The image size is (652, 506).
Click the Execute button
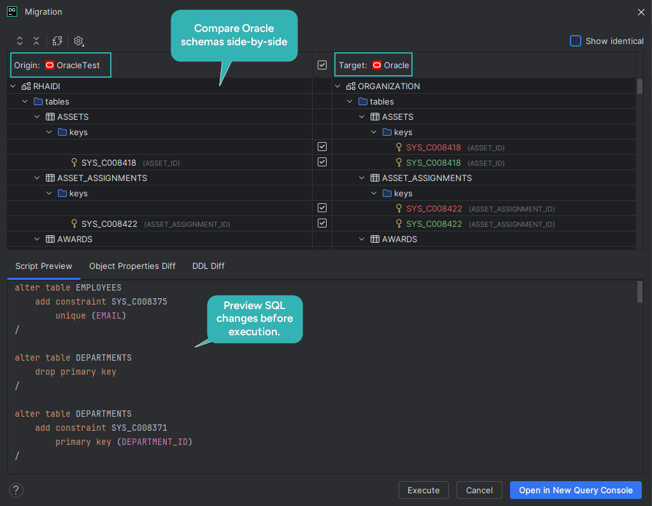pyautogui.click(x=423, y=490)
